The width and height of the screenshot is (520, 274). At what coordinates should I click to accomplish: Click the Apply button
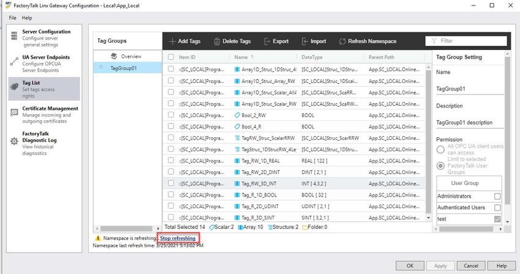[x=440, y=265]
